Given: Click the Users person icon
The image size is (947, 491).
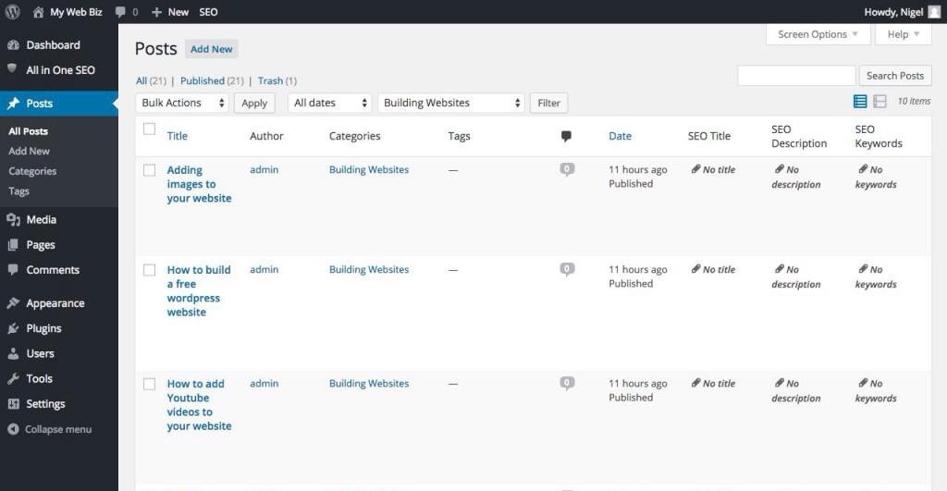Looking at the screenshot, I should (13, 354).
